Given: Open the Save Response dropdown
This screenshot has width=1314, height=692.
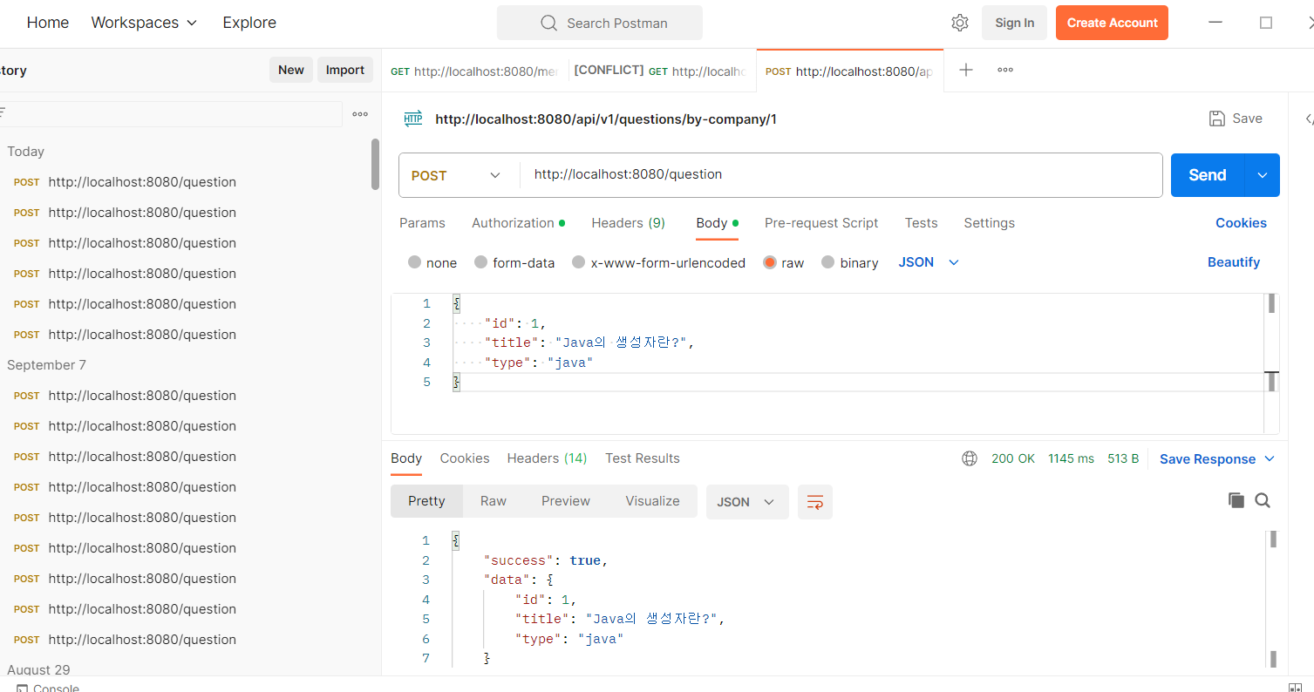Looking at the screenshot, I should pyautogui.click(x=1217, y=459).
